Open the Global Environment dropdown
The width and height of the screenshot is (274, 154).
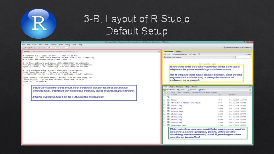pyautogui.click(x=173, y=57)
